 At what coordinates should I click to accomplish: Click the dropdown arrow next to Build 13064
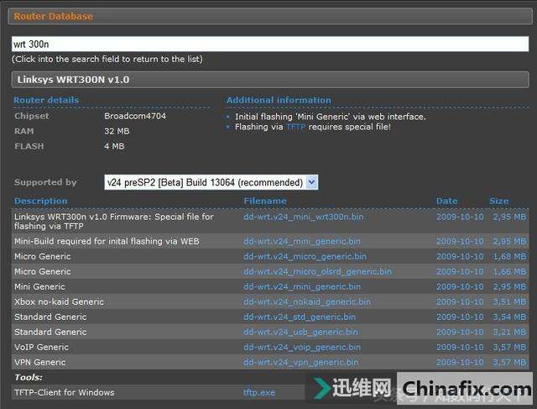pos(311,182)
